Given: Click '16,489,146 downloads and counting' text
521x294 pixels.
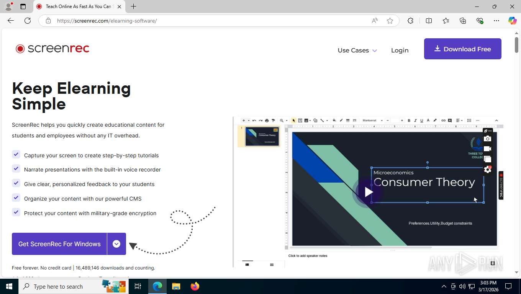Looking at the screenshot, I should pyautogui.click(x=115, y=268).
